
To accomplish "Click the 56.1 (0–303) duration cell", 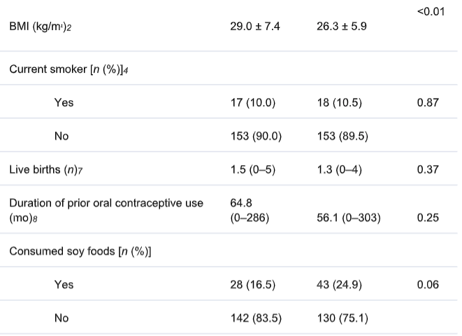I will point(348,218).
